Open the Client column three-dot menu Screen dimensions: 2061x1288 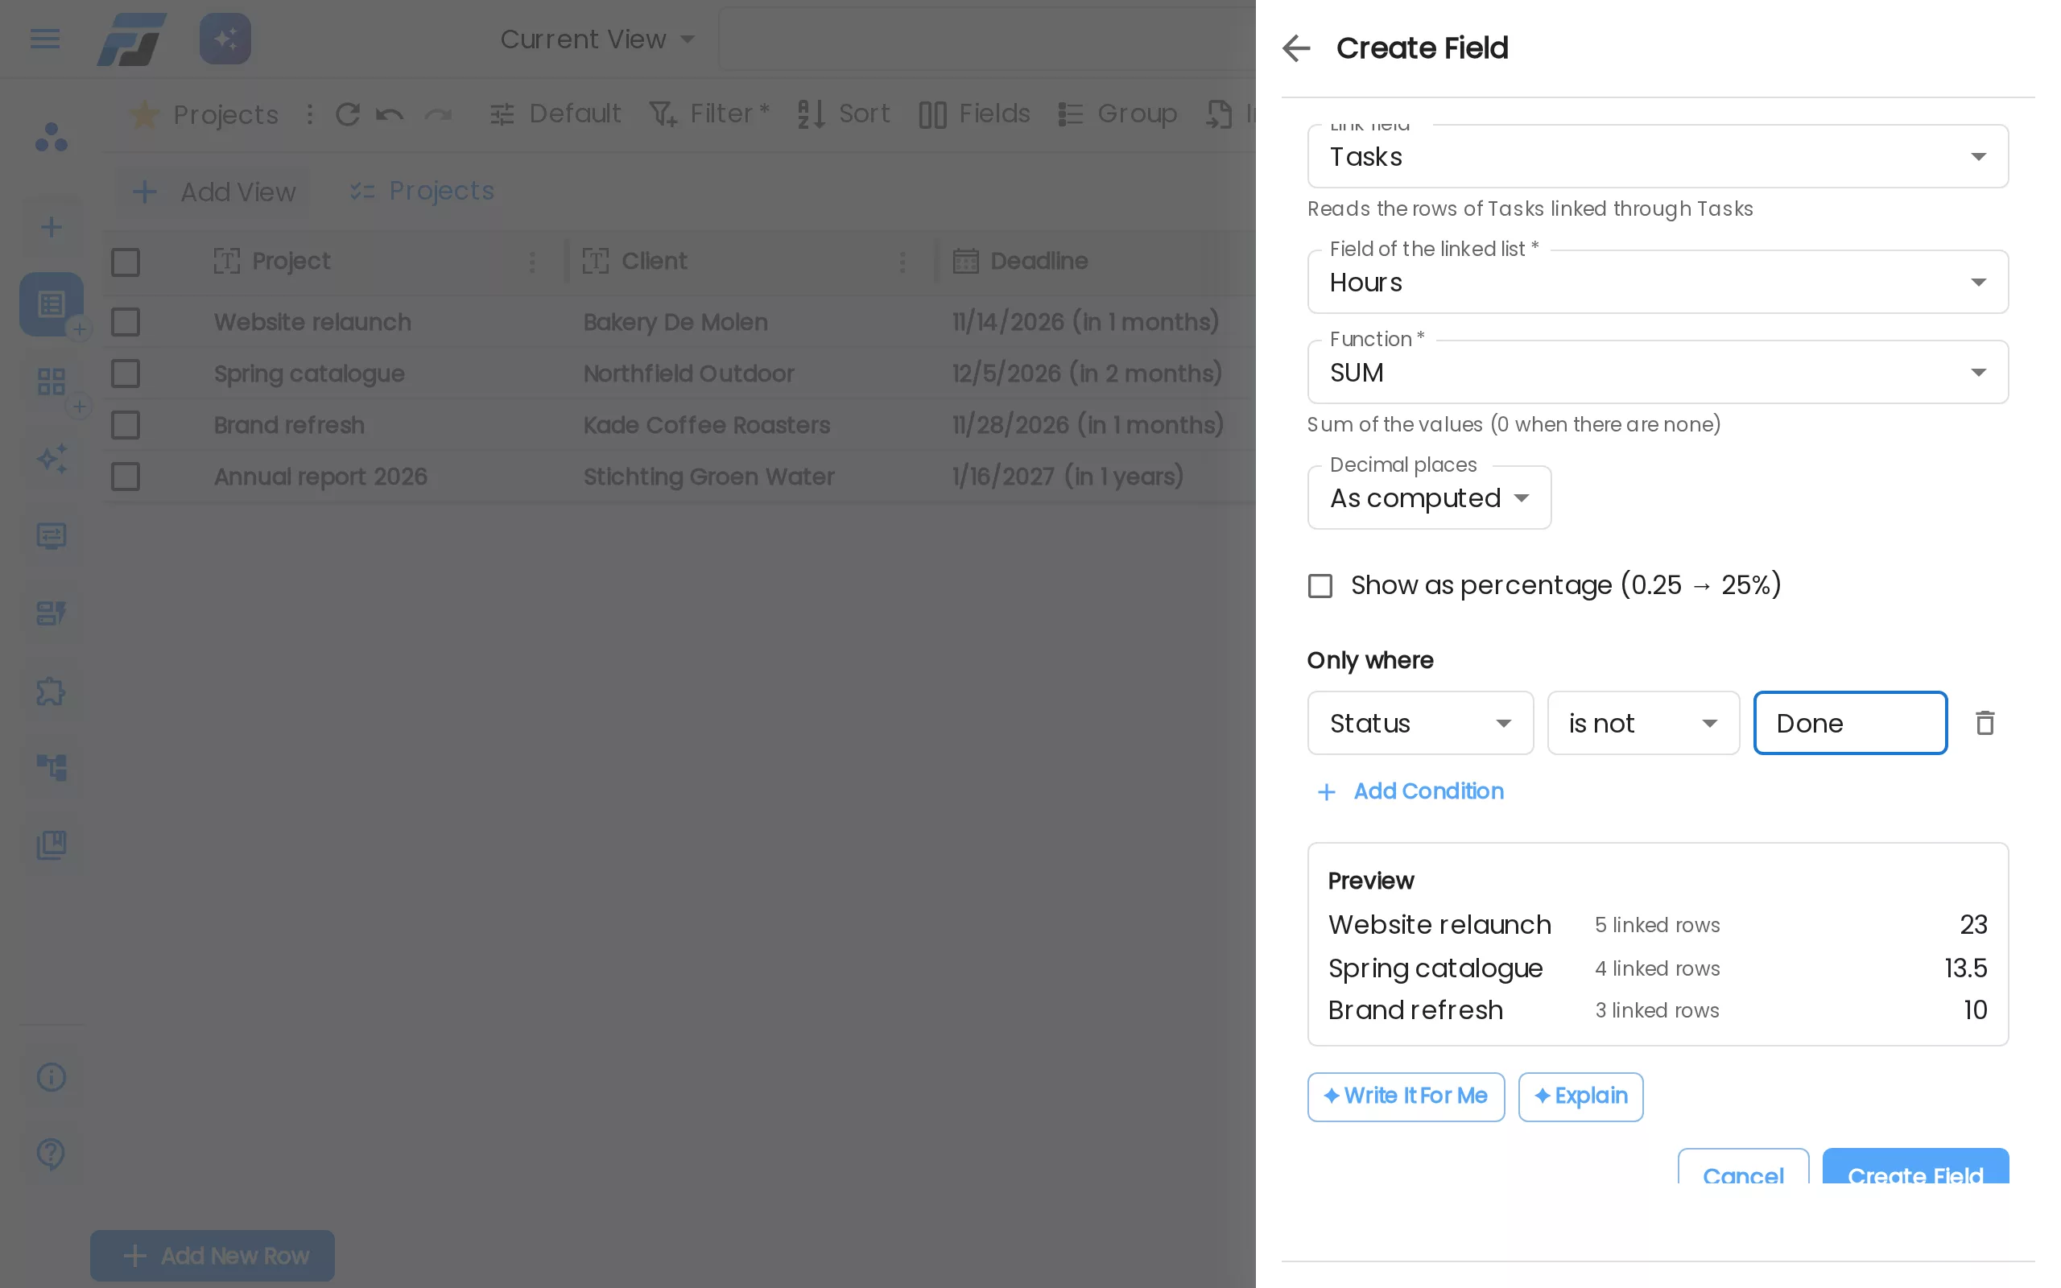click(902, 262)
